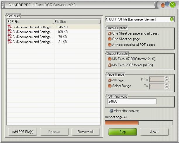Click the 945 KB size cell

62,27
